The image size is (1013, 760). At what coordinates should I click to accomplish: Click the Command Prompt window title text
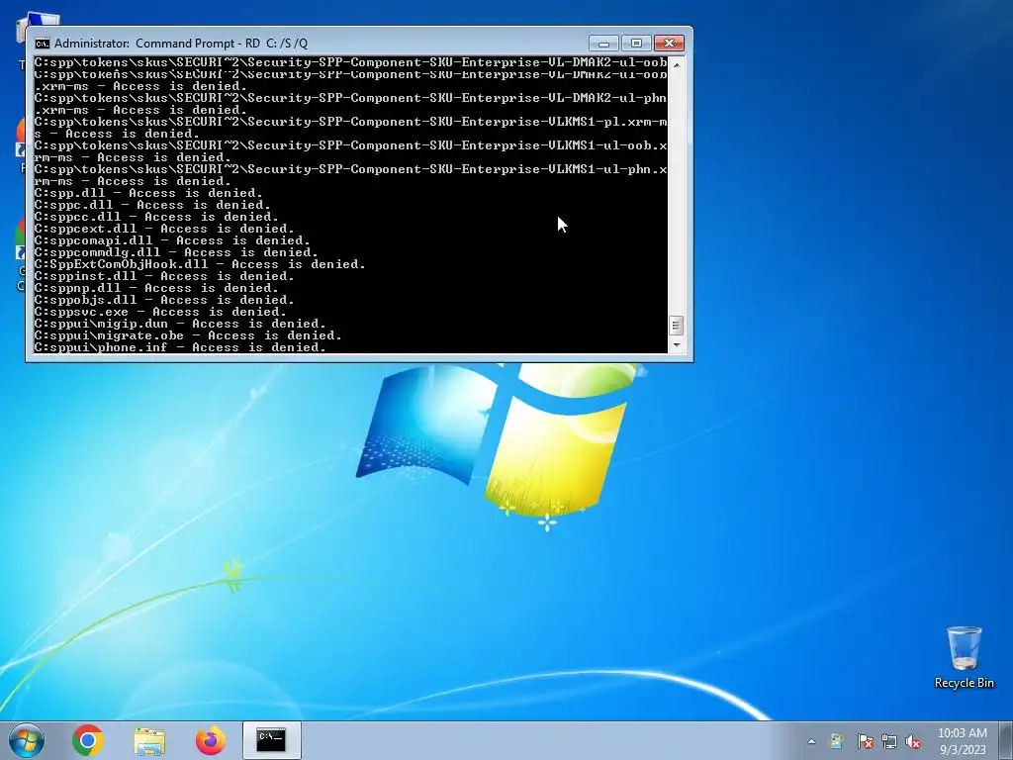[181, 44]
